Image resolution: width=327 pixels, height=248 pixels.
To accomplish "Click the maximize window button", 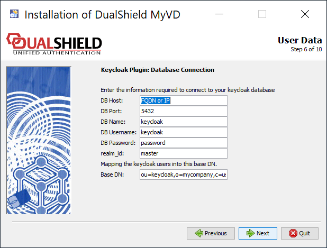I will pyautogui.click(x=262, y=14).
